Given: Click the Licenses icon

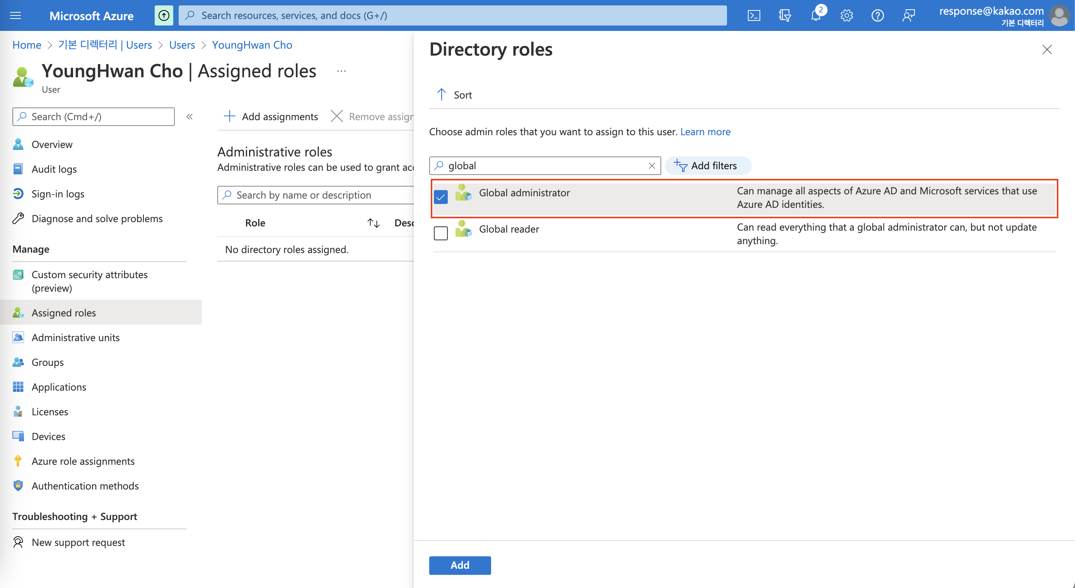Looking at the screenshot, I should pyautogui.click(x=18, y=411).
